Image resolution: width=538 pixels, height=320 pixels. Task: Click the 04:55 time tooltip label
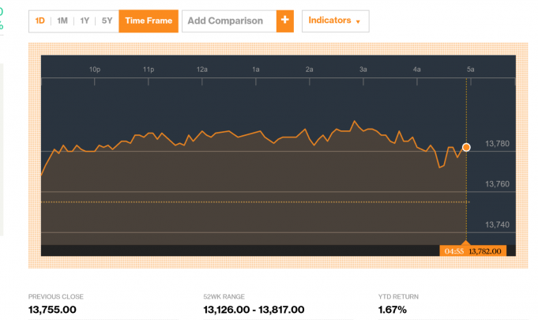453,250
